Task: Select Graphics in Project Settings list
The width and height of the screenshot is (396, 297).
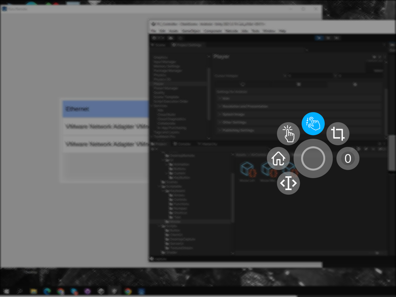Action: click(161, 57)
